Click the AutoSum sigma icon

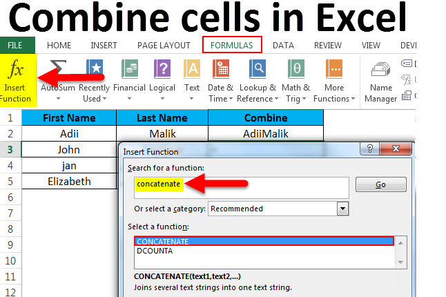click(58, 68)
